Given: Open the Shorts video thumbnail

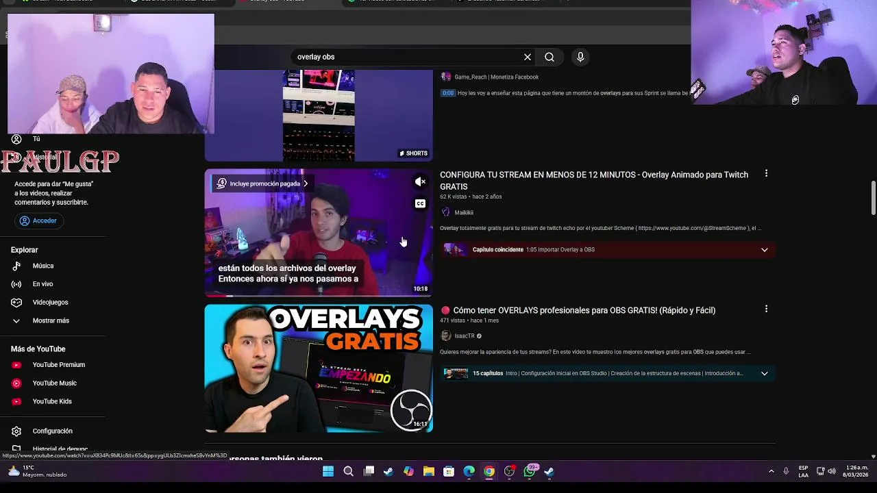Looking at the screenshot, I should pyautogui.click(x=319, y=115).
